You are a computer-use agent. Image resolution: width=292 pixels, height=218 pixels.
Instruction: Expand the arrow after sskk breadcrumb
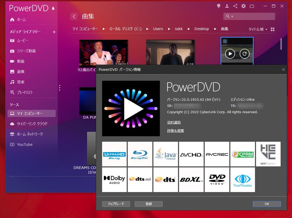coord(189,29)
